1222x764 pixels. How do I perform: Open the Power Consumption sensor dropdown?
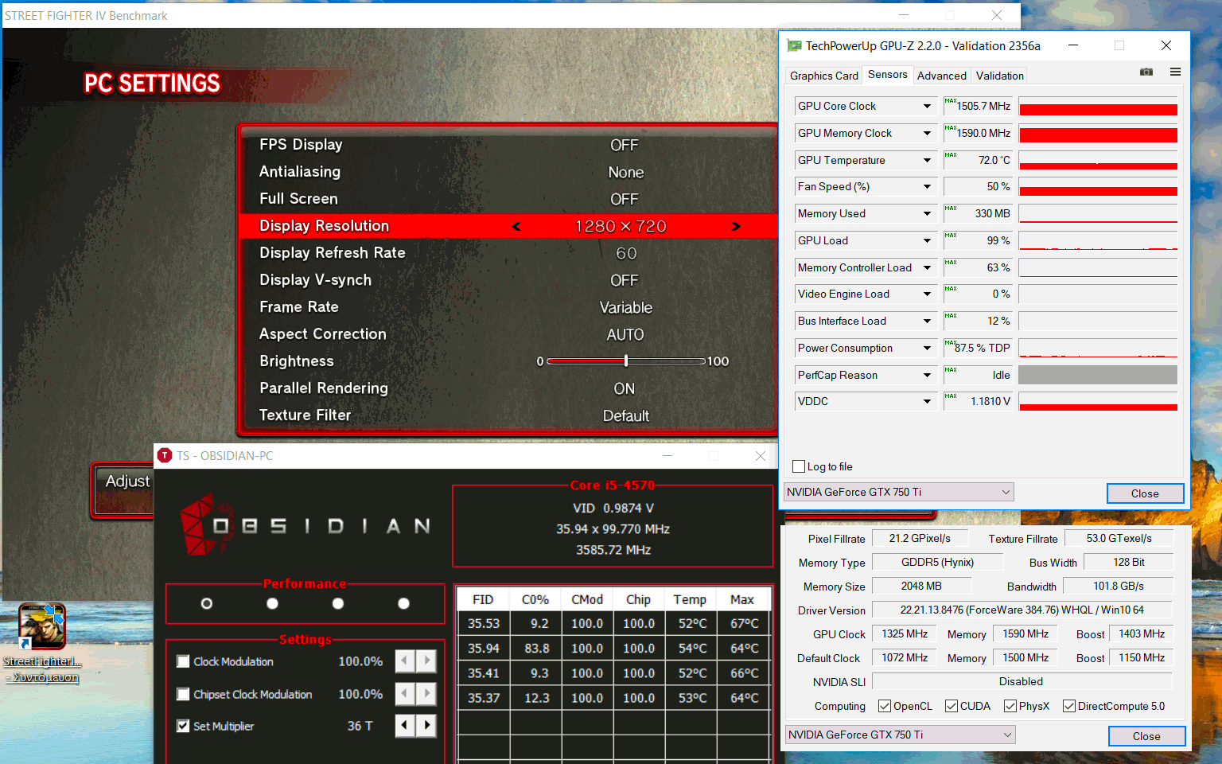point(927,349)
